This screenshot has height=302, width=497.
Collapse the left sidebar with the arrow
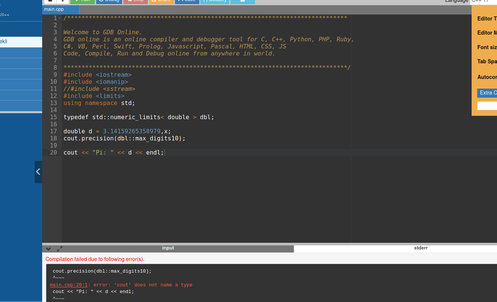[38, 172]
